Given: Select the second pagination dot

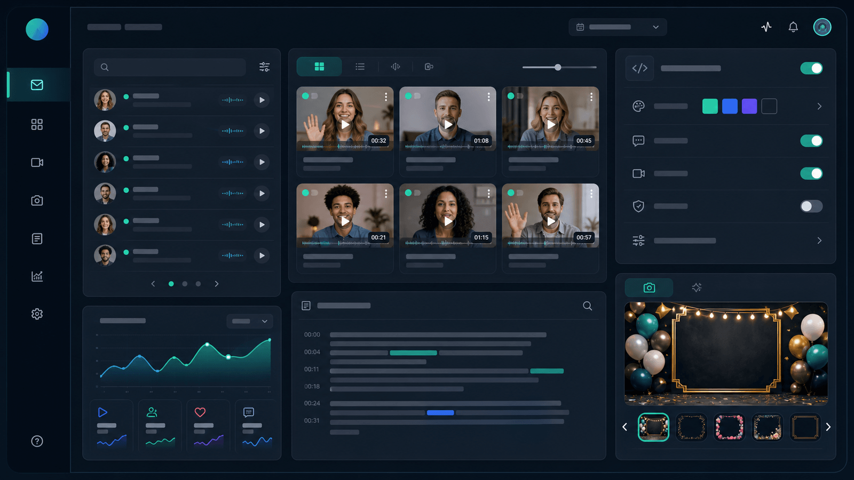Looking at the screenshot, I should coord(185,284).
